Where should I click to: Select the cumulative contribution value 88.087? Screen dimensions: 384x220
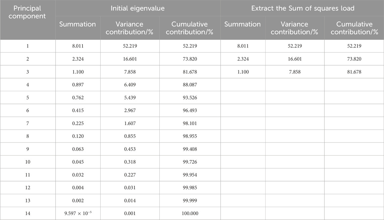[x=190, y=85]
